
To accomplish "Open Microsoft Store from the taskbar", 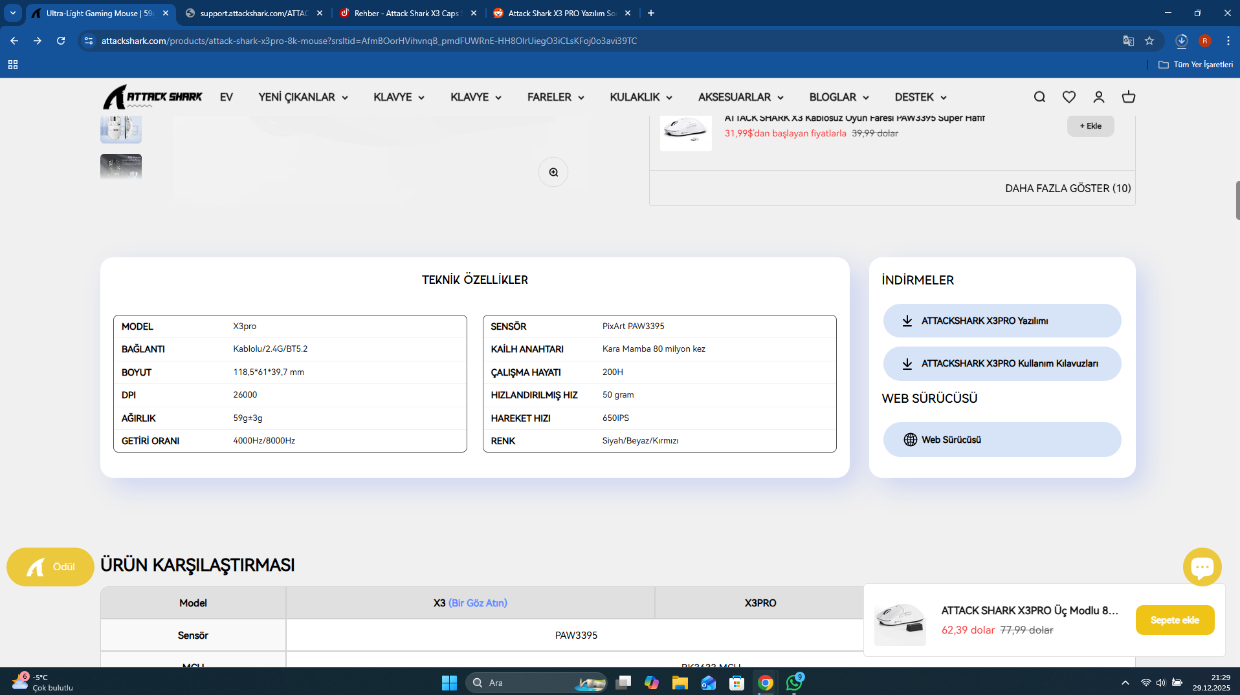I will [736, 683].
